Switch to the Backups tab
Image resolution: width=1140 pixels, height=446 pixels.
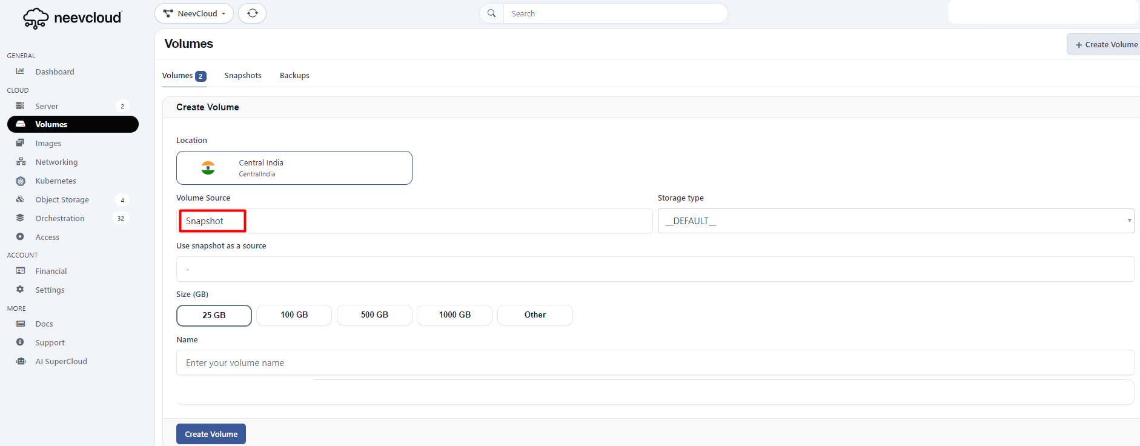tap(294, 76)
